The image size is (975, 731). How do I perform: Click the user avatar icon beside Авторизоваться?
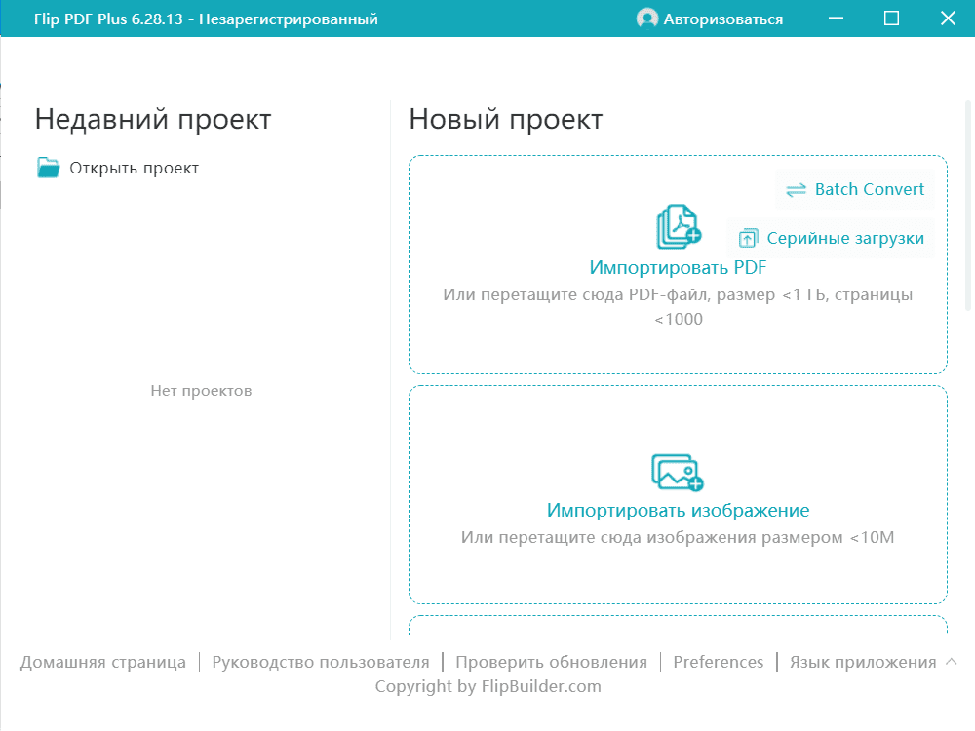(x=647, y=19)
